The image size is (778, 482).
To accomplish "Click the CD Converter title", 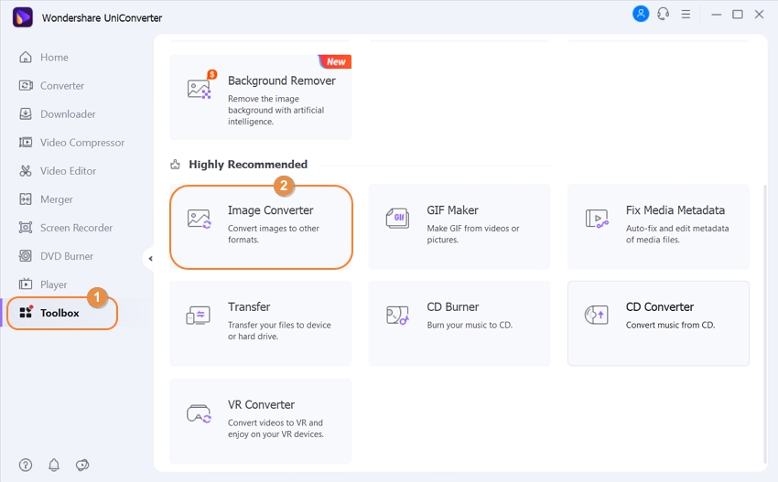I will click(659, 307).
